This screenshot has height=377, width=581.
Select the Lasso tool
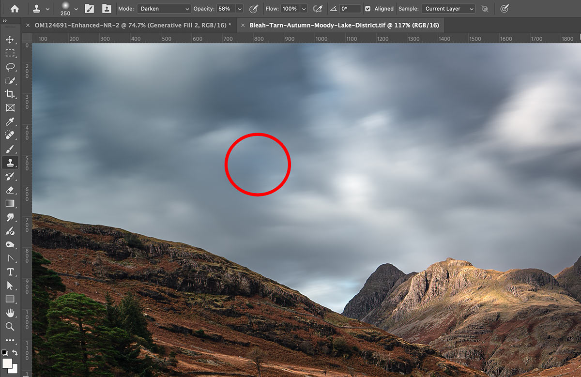tap(10, 67)
